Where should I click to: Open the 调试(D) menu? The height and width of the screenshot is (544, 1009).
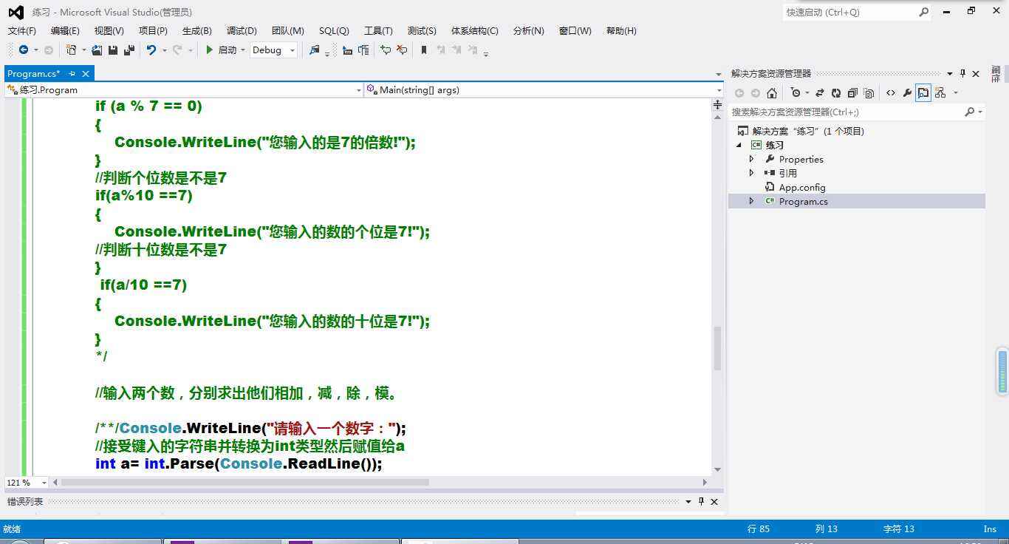click(242, 31)
